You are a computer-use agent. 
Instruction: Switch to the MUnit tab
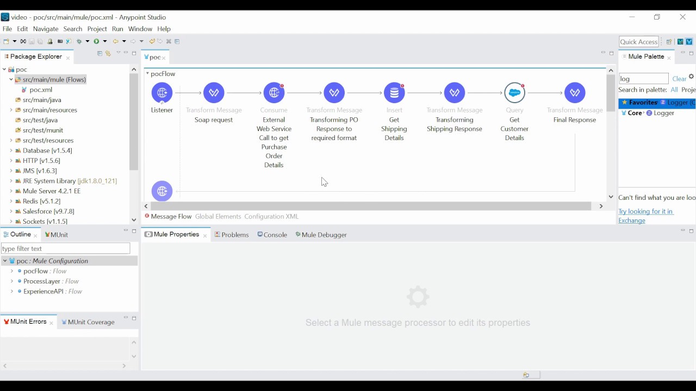57,235
